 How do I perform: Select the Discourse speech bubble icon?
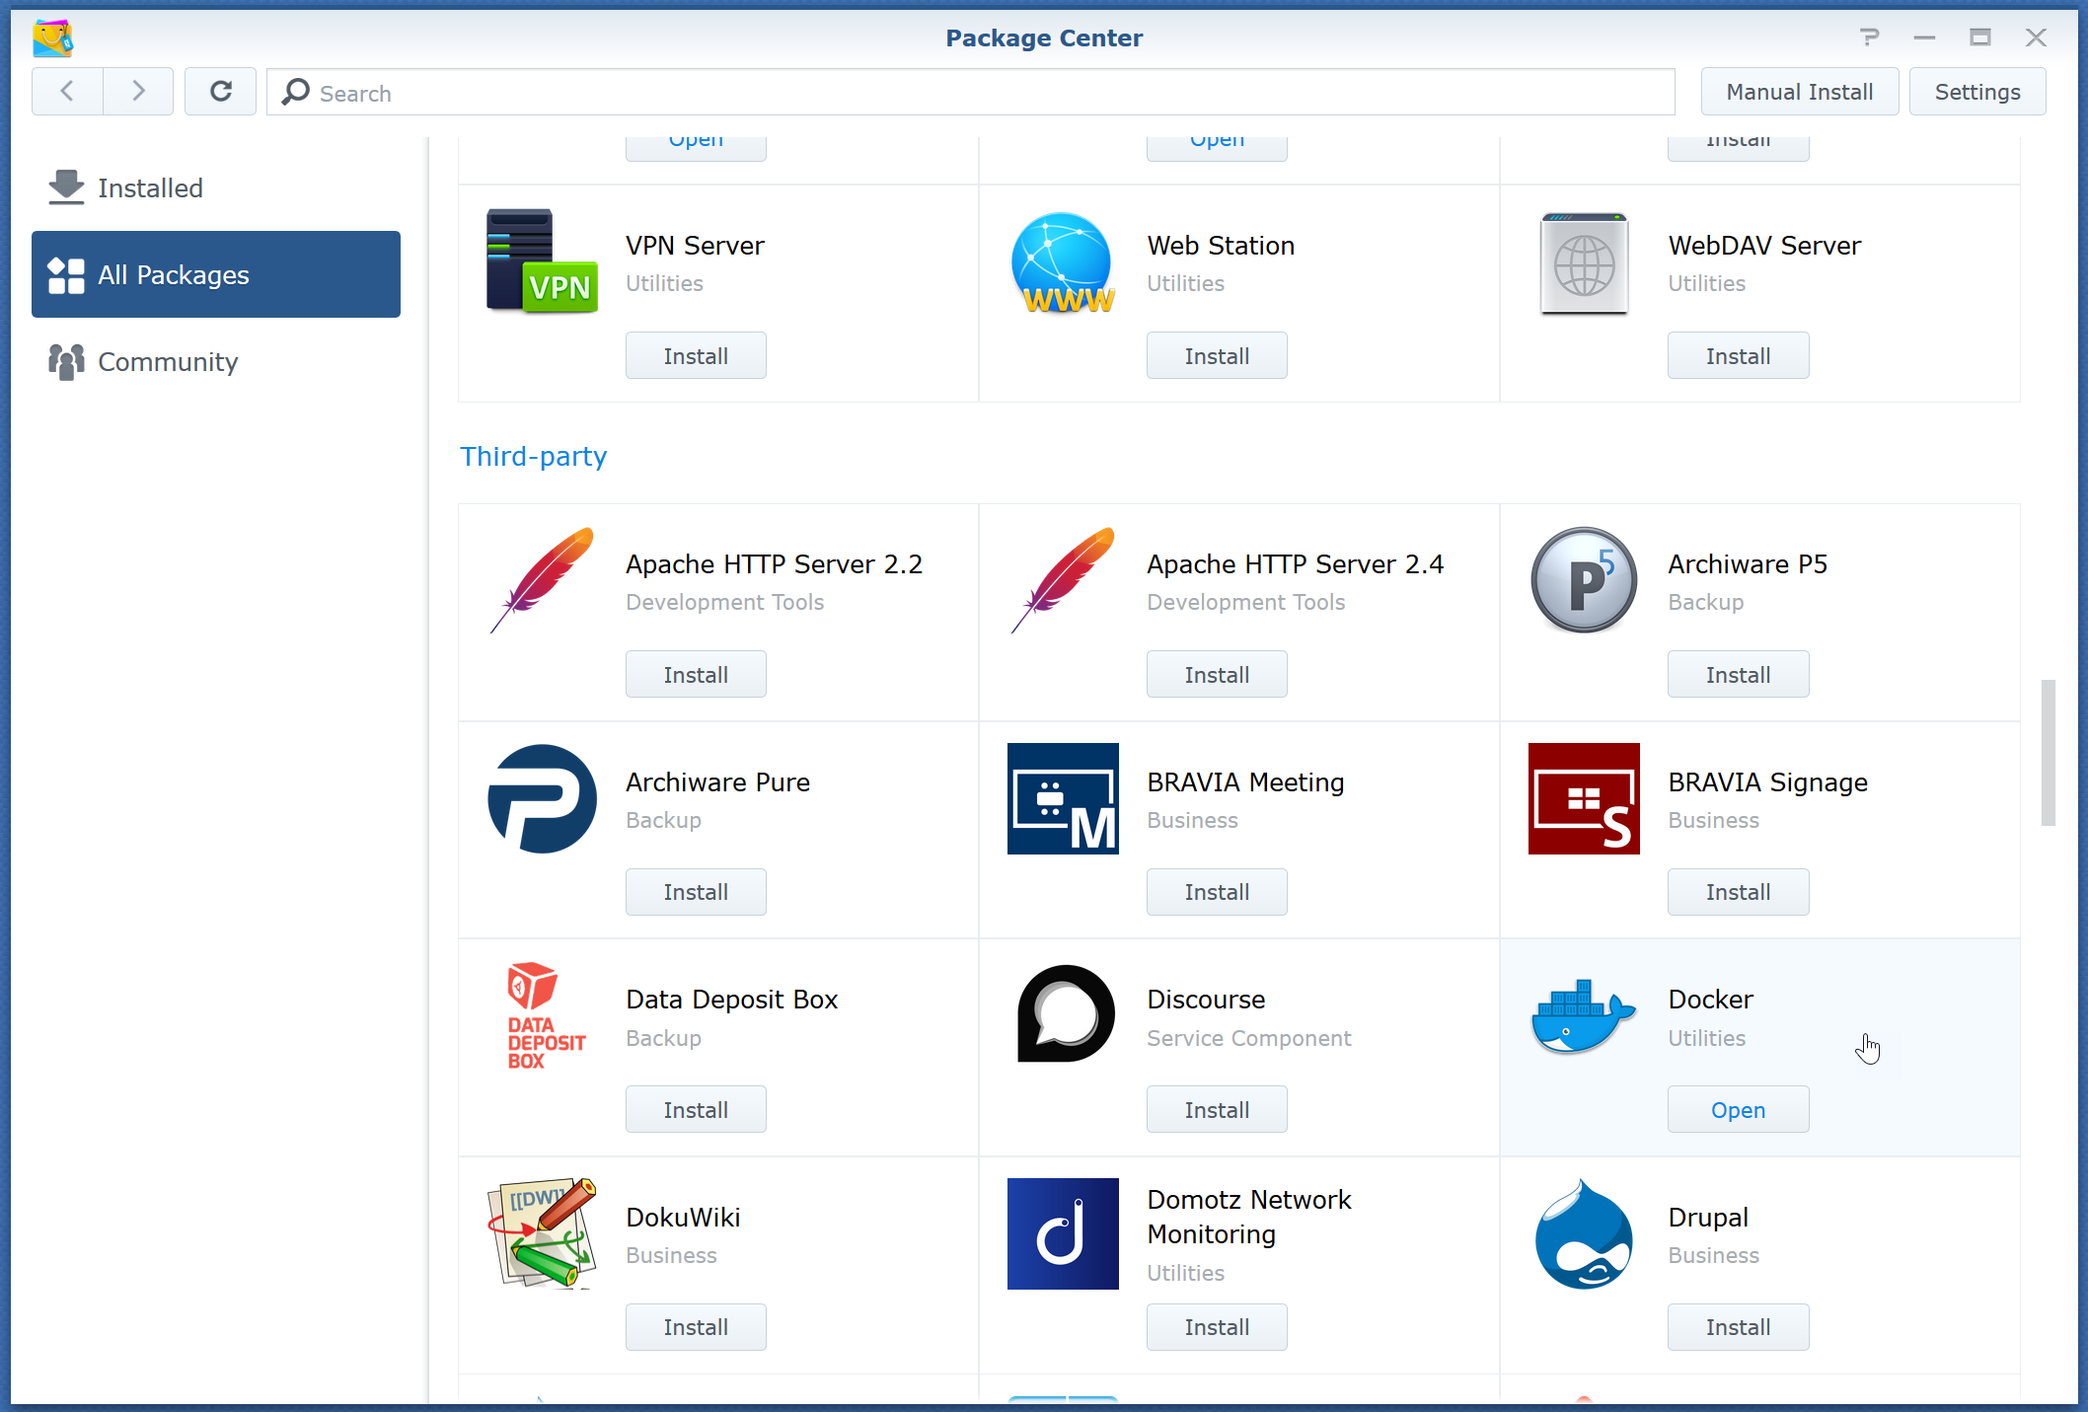[x=1065, y=1014]
